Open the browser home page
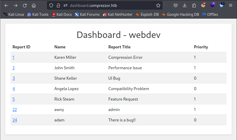237x140 pixels. click(34, 6)
